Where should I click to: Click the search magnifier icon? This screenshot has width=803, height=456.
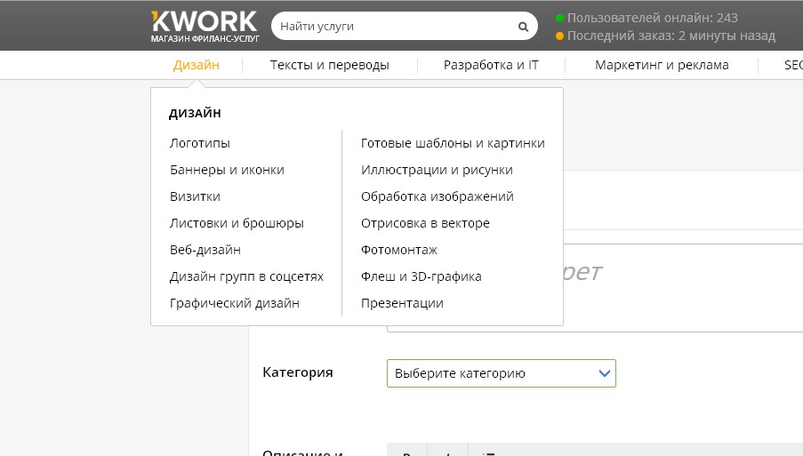coord(523,27)
